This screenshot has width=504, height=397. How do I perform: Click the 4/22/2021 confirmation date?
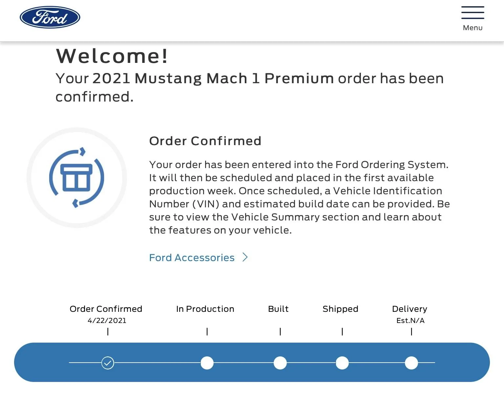point(107,321)
